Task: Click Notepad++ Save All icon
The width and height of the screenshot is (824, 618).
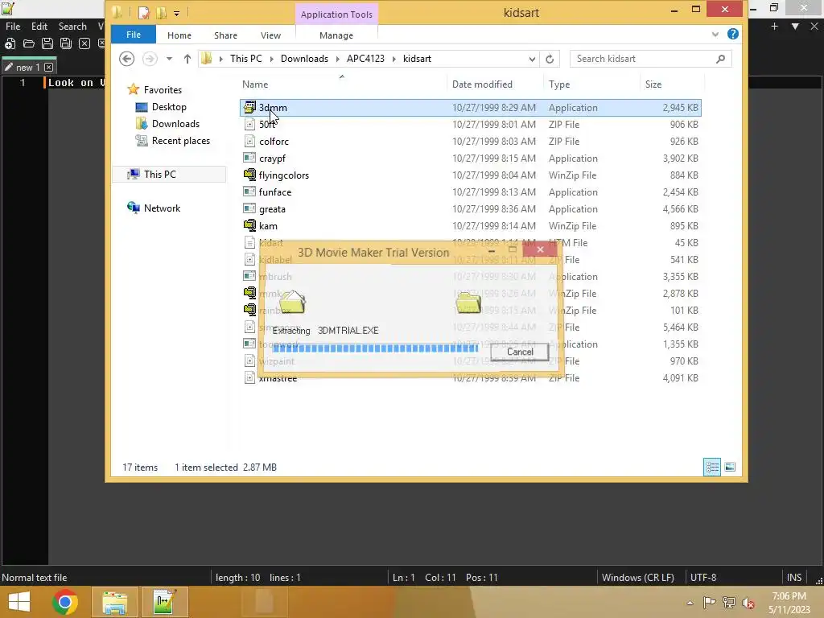Action: point(66,43)
